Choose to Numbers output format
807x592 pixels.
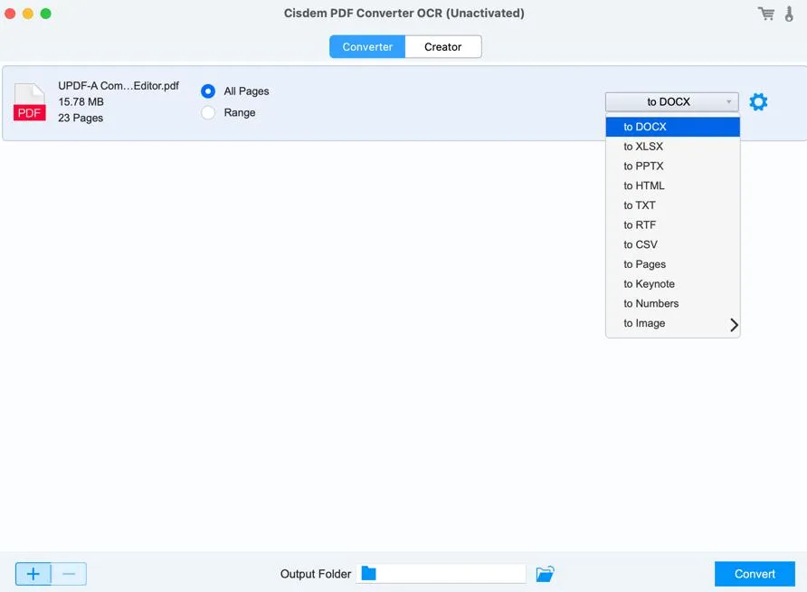coord(673,303)
